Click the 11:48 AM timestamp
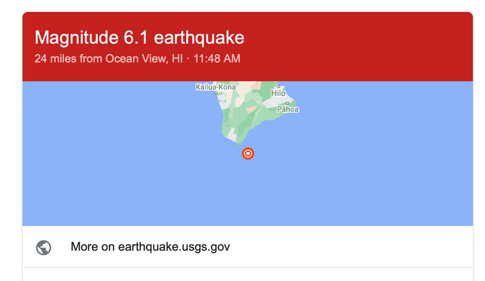The height and width of the screenshot is (281, 485). coord(217,59)
